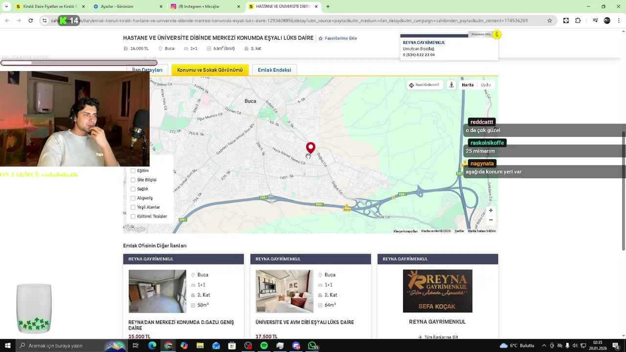
Task: Check the Yeşil Alanlar option
Action: click(x=133, y=207)
